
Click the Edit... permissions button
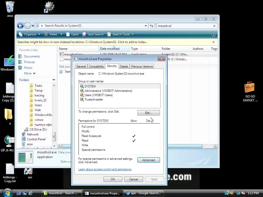pos(149,113)
